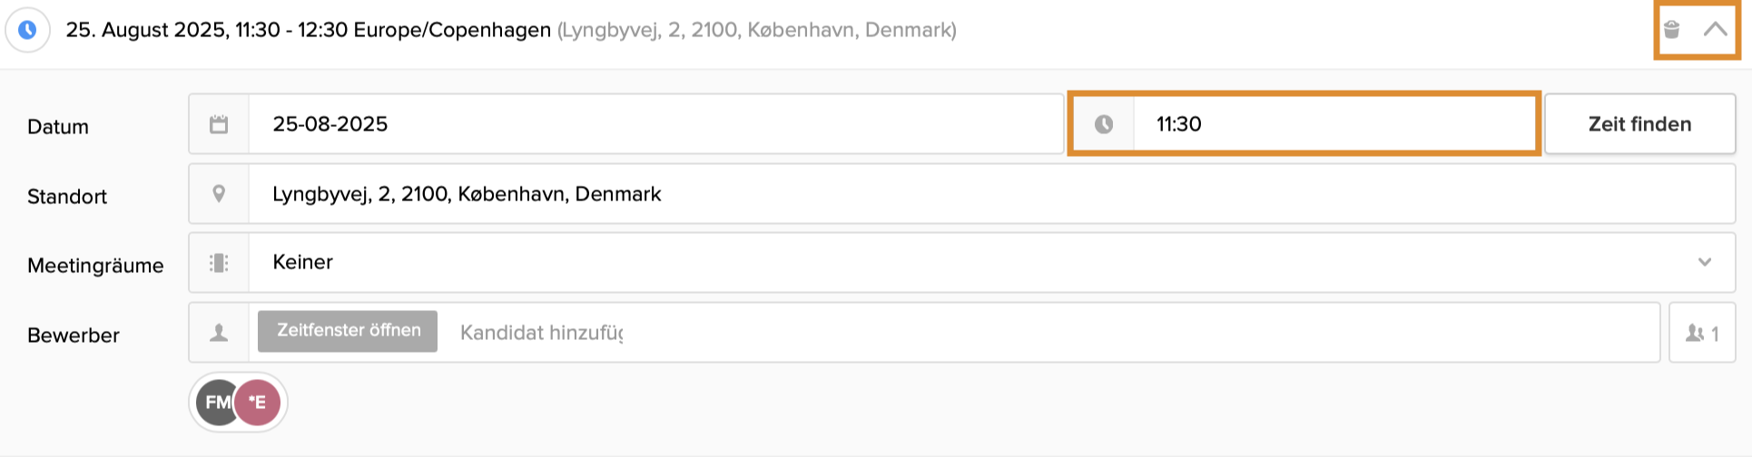
Task: Click the Zeitfenster öffnen button
Action: [x=348, y=331]
